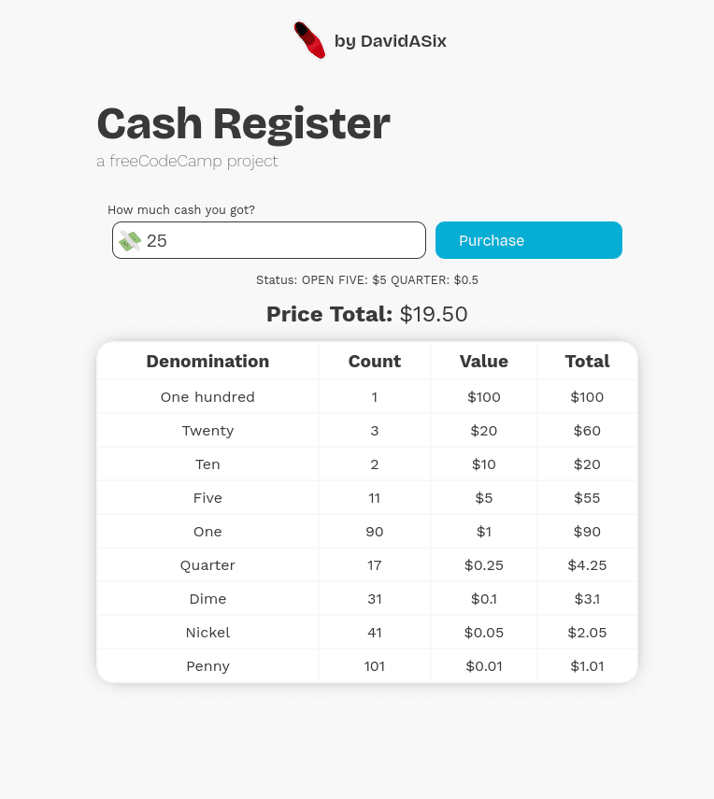Click the red sneaker logo icon

(308, 40)
